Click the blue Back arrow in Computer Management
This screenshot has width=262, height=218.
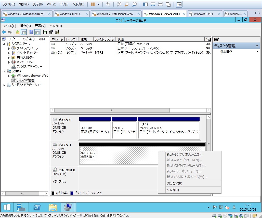click(x=4, y=32)
